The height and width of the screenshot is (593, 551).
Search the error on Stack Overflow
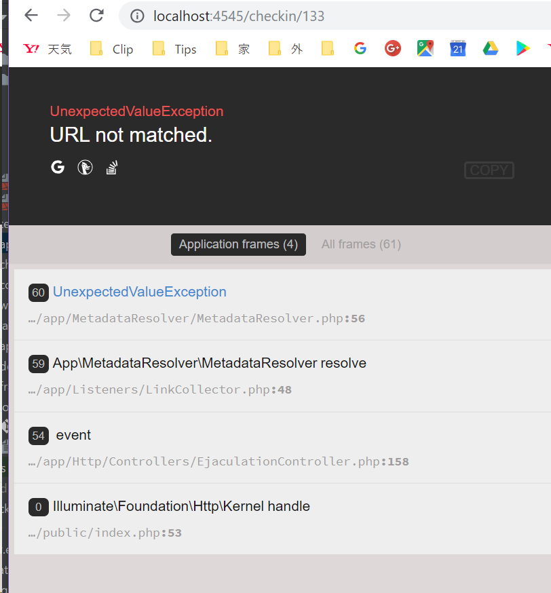pyautogui.click(x=112, y=167)
